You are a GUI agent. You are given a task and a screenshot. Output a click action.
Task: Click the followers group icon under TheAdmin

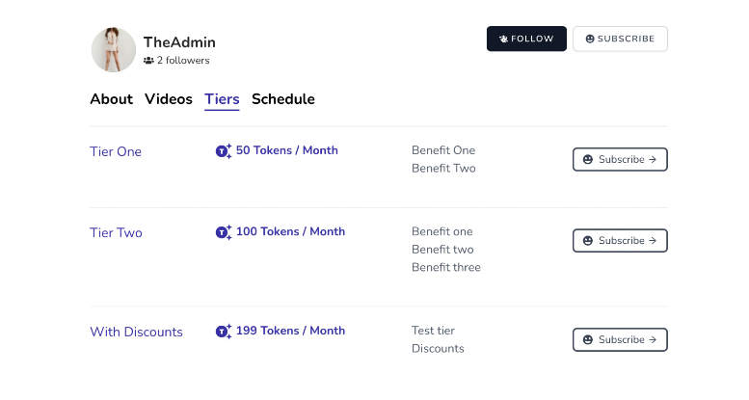(x=148, y=61)
